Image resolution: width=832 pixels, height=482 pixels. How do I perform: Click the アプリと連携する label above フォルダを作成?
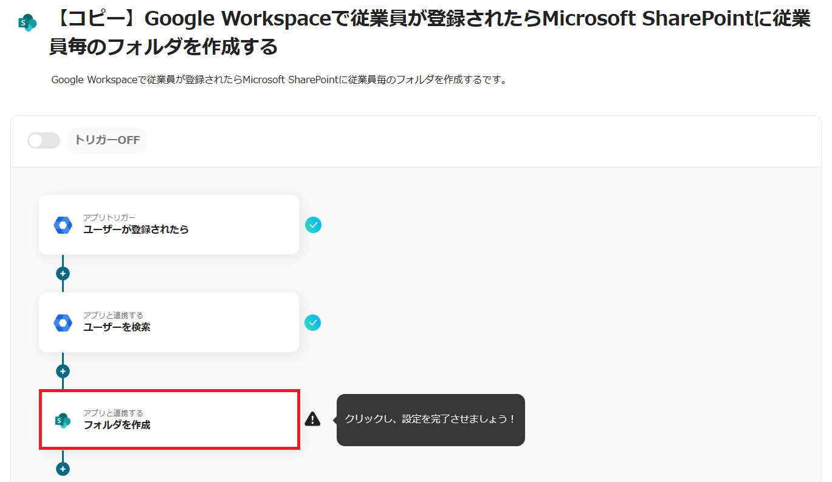[x=113, y=413]
